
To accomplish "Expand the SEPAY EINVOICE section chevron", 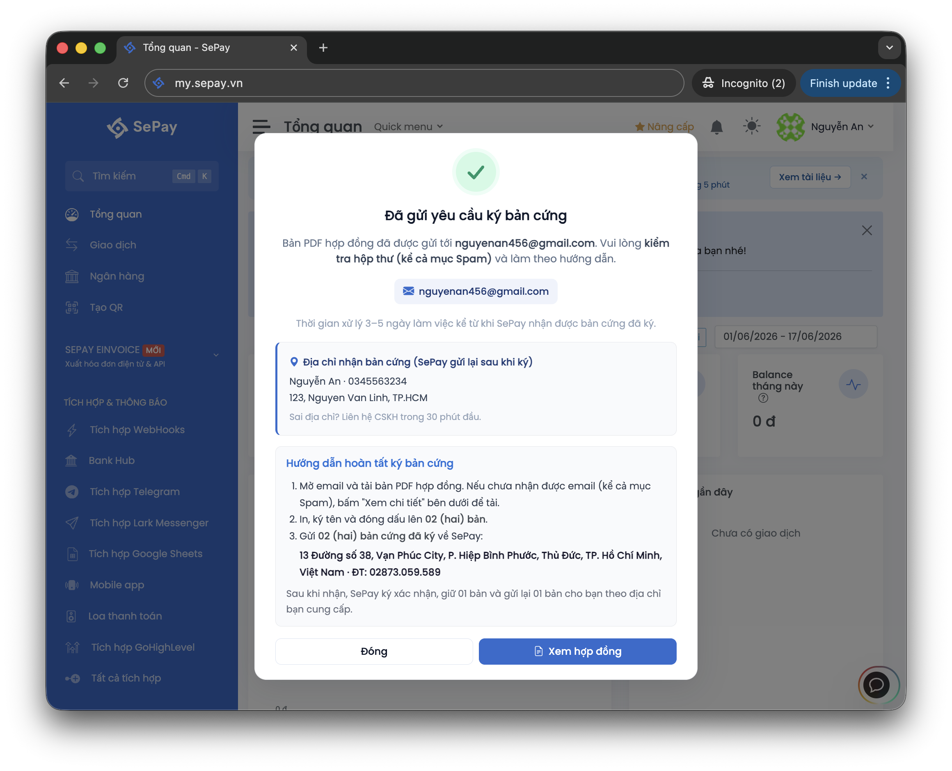I will 216,355.
